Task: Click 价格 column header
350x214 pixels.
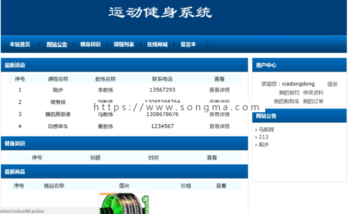Action: pos(186,186)
